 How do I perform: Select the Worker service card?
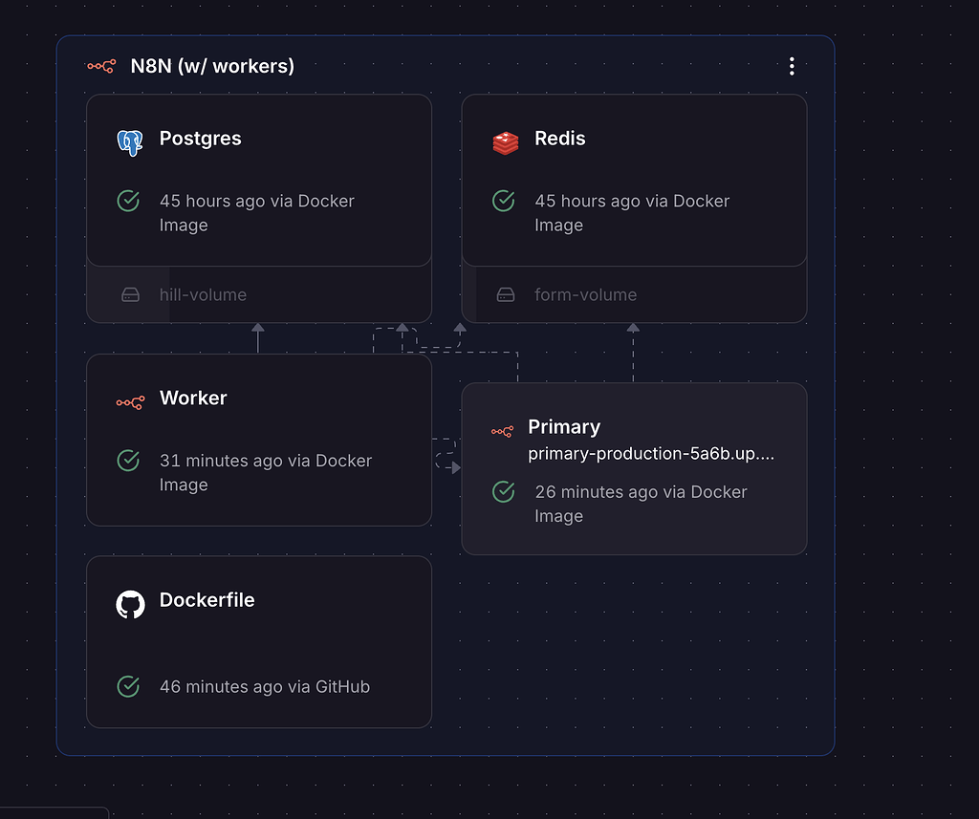click(259, 440)
